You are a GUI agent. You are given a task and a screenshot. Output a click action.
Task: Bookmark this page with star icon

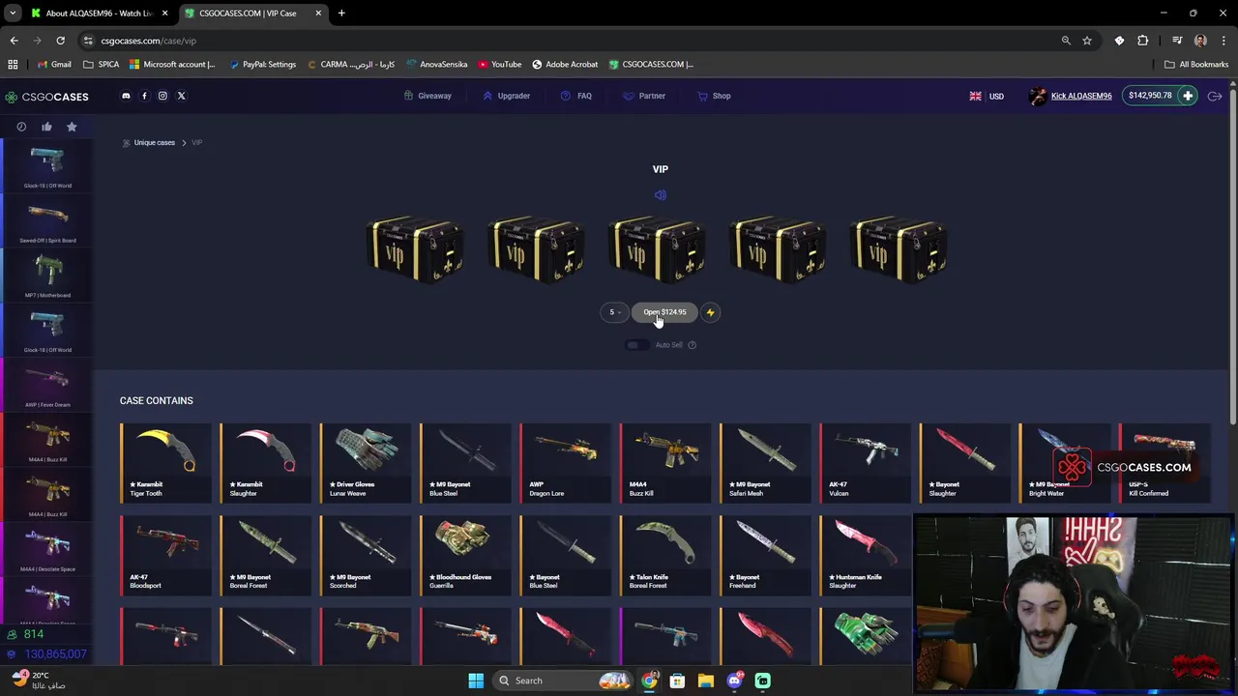pyautogui.click(x=1087, y=41)
